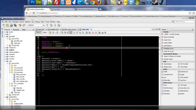The height and width of the screenshot is (110, 196).
Task: Collapse the oop project node
Action: (5, 61)
